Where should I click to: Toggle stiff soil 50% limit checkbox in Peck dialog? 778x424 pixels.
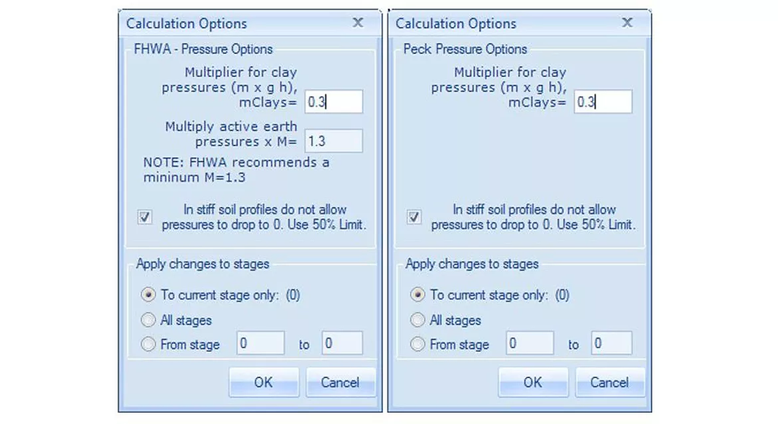tap(414, 217)
